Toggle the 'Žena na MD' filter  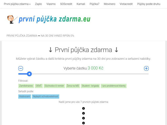73,86
